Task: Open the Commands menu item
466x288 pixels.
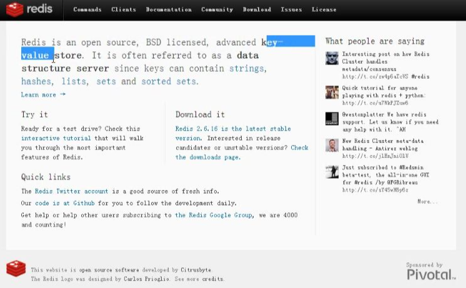Action: click(x=87, y=9)
